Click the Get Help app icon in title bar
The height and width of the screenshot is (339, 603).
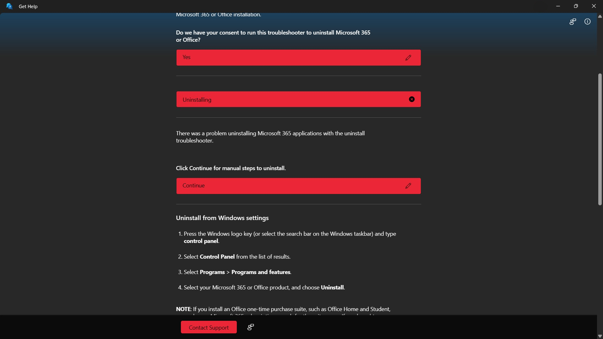[9, 6]
